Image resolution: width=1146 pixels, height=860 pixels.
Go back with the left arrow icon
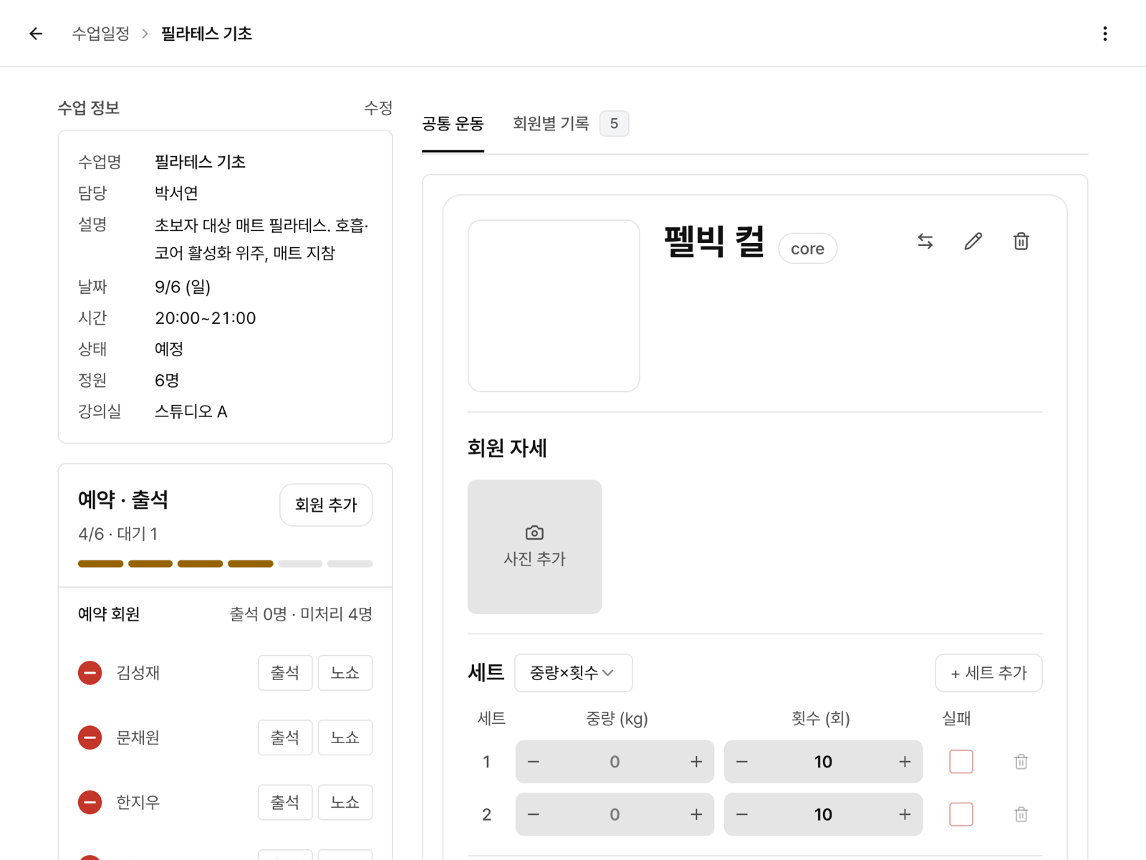(36, 34)
